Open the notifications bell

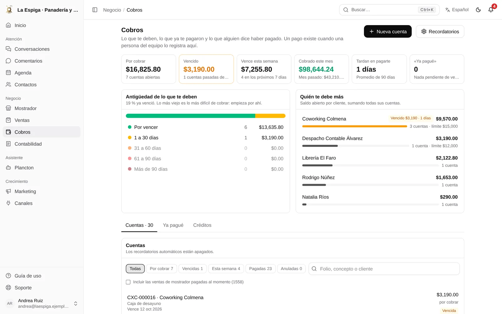[x=491, y=10]
